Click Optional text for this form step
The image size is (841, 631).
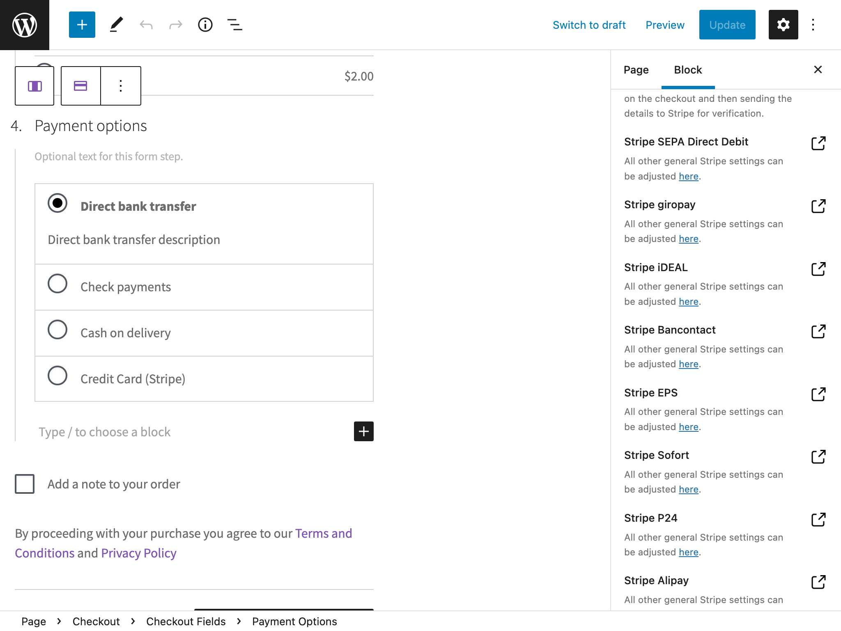point(109,157)
